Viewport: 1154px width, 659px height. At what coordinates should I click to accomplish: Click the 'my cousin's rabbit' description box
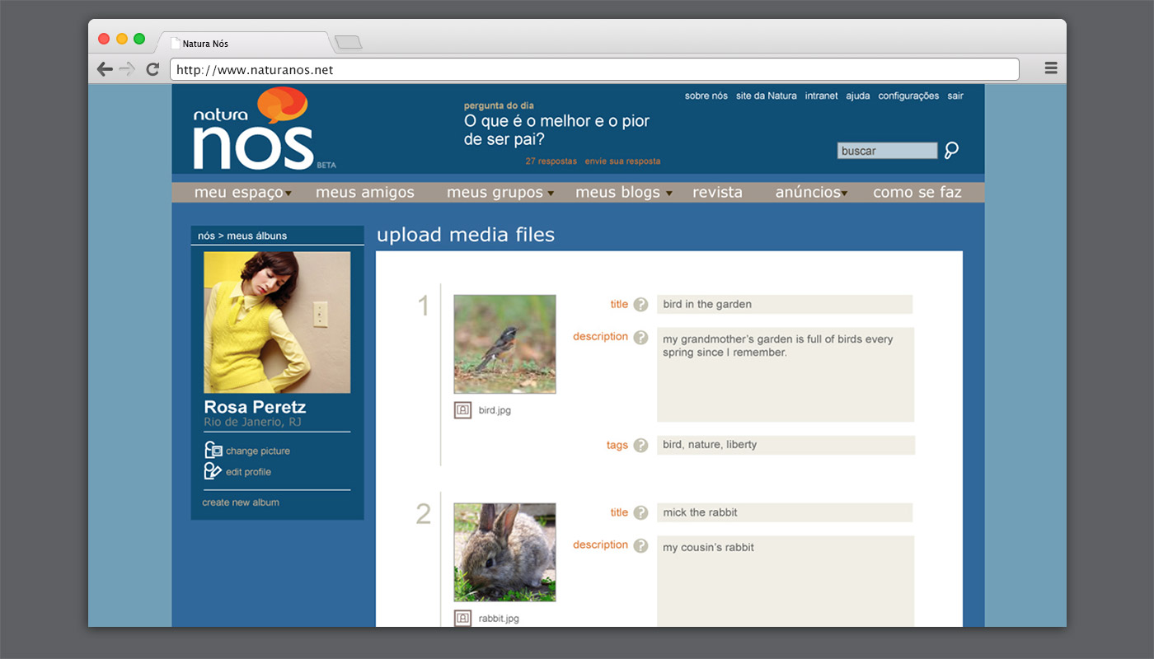tap(786, 582)
